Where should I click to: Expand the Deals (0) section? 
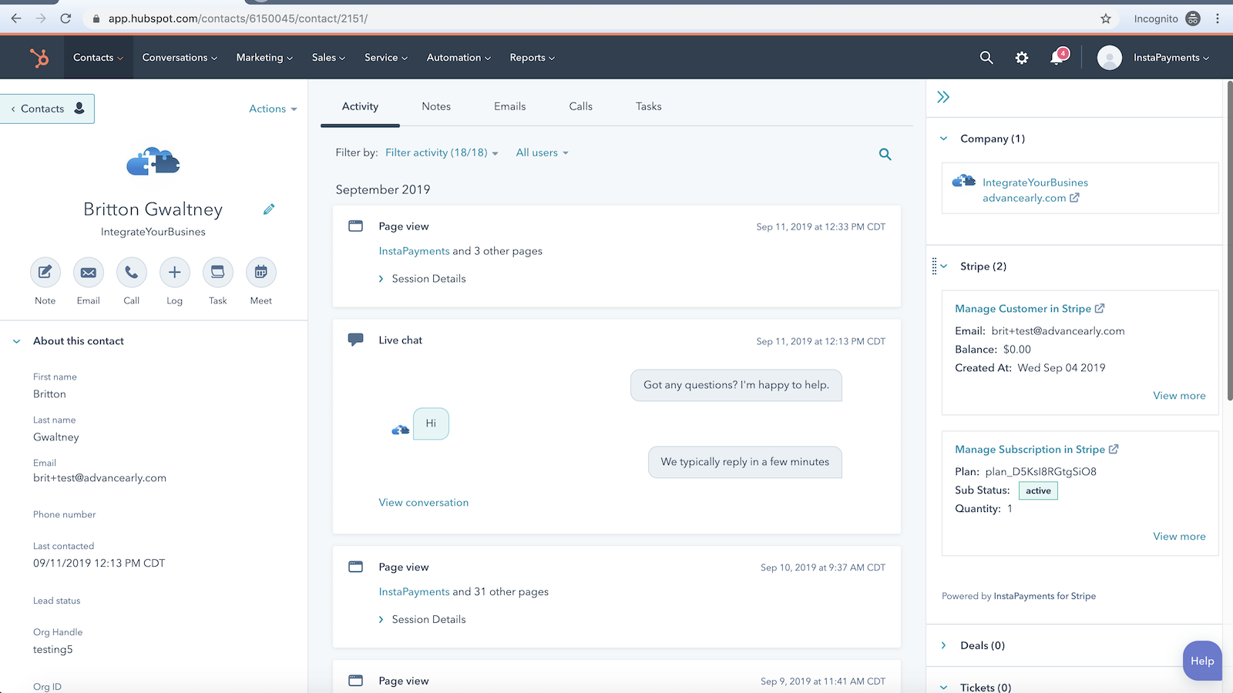(x=944, y=645)
